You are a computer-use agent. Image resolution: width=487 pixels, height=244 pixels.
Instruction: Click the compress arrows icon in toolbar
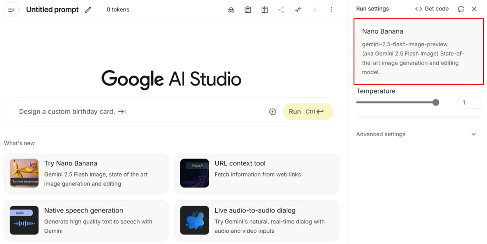pos(298,10)
